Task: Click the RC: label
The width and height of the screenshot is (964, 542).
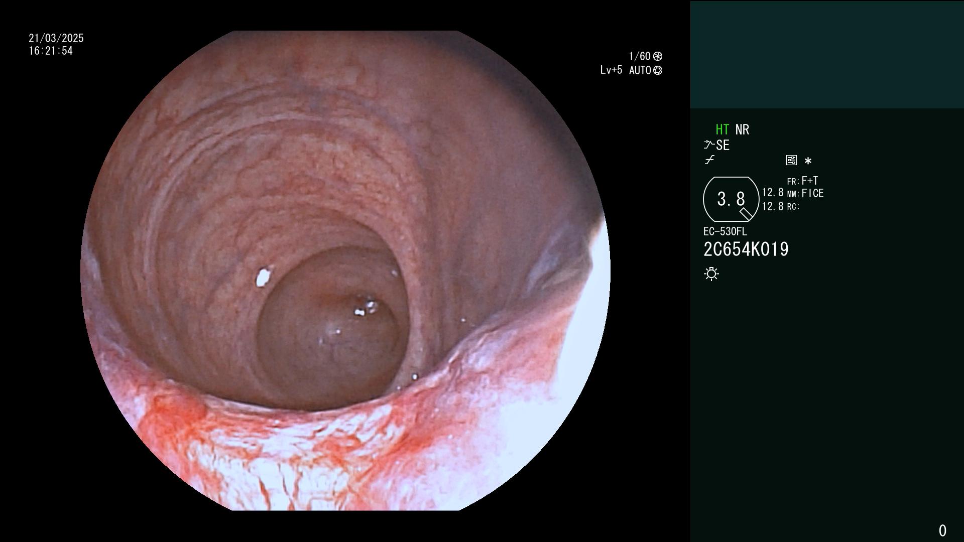Action: 793,207
